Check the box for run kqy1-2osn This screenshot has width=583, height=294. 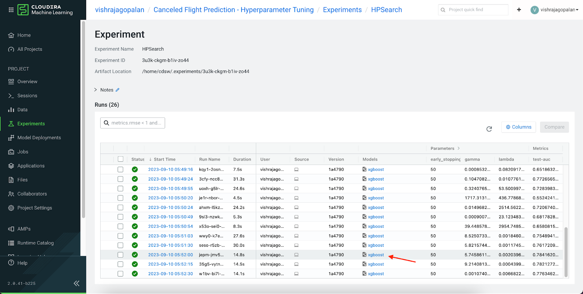[x=121, y=170]
